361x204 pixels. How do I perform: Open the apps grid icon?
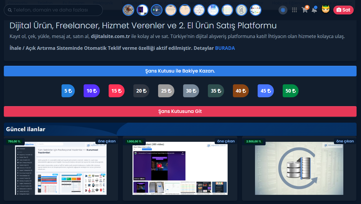pyautogui.click(x=294, y=10)
